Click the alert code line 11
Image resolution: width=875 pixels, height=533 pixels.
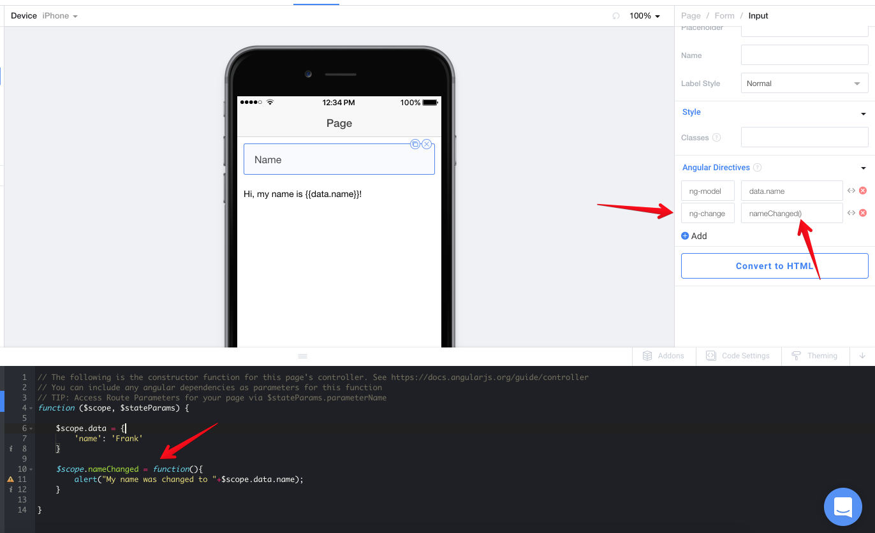(x=189, y=479)
